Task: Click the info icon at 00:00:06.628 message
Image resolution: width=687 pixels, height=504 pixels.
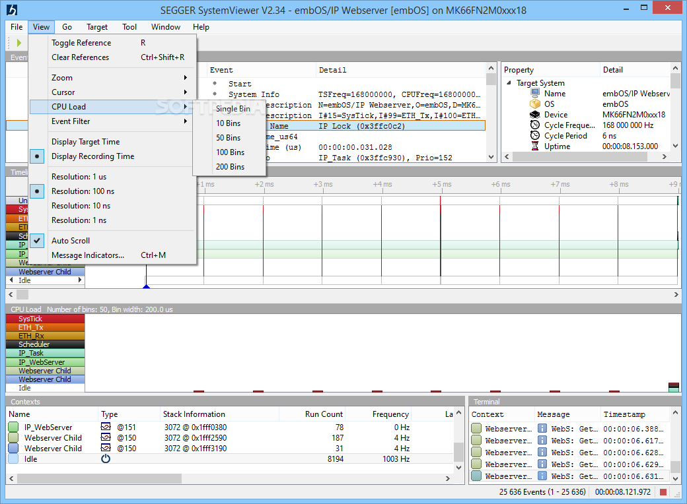Action: pyautogui.click(x=542, y=453)
